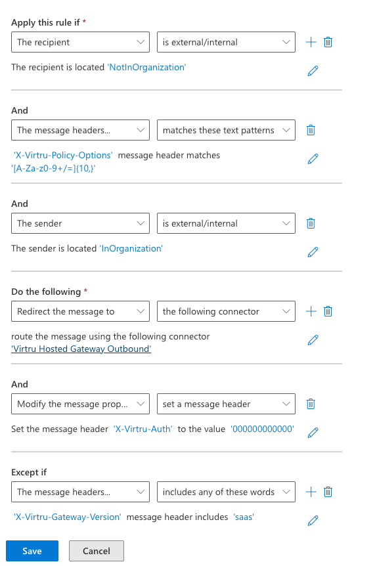This screenshot has height=566, width=373.
Task: Expand 'includes any of these words' dropdown
Action: [226, 492]
